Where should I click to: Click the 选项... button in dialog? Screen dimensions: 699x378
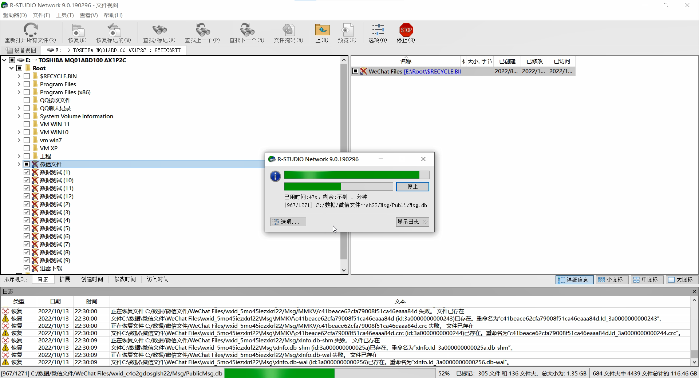[x=288, y=222]
